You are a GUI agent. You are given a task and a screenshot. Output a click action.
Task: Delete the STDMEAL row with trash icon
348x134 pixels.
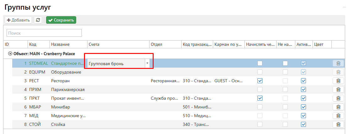tap(338, 63)
